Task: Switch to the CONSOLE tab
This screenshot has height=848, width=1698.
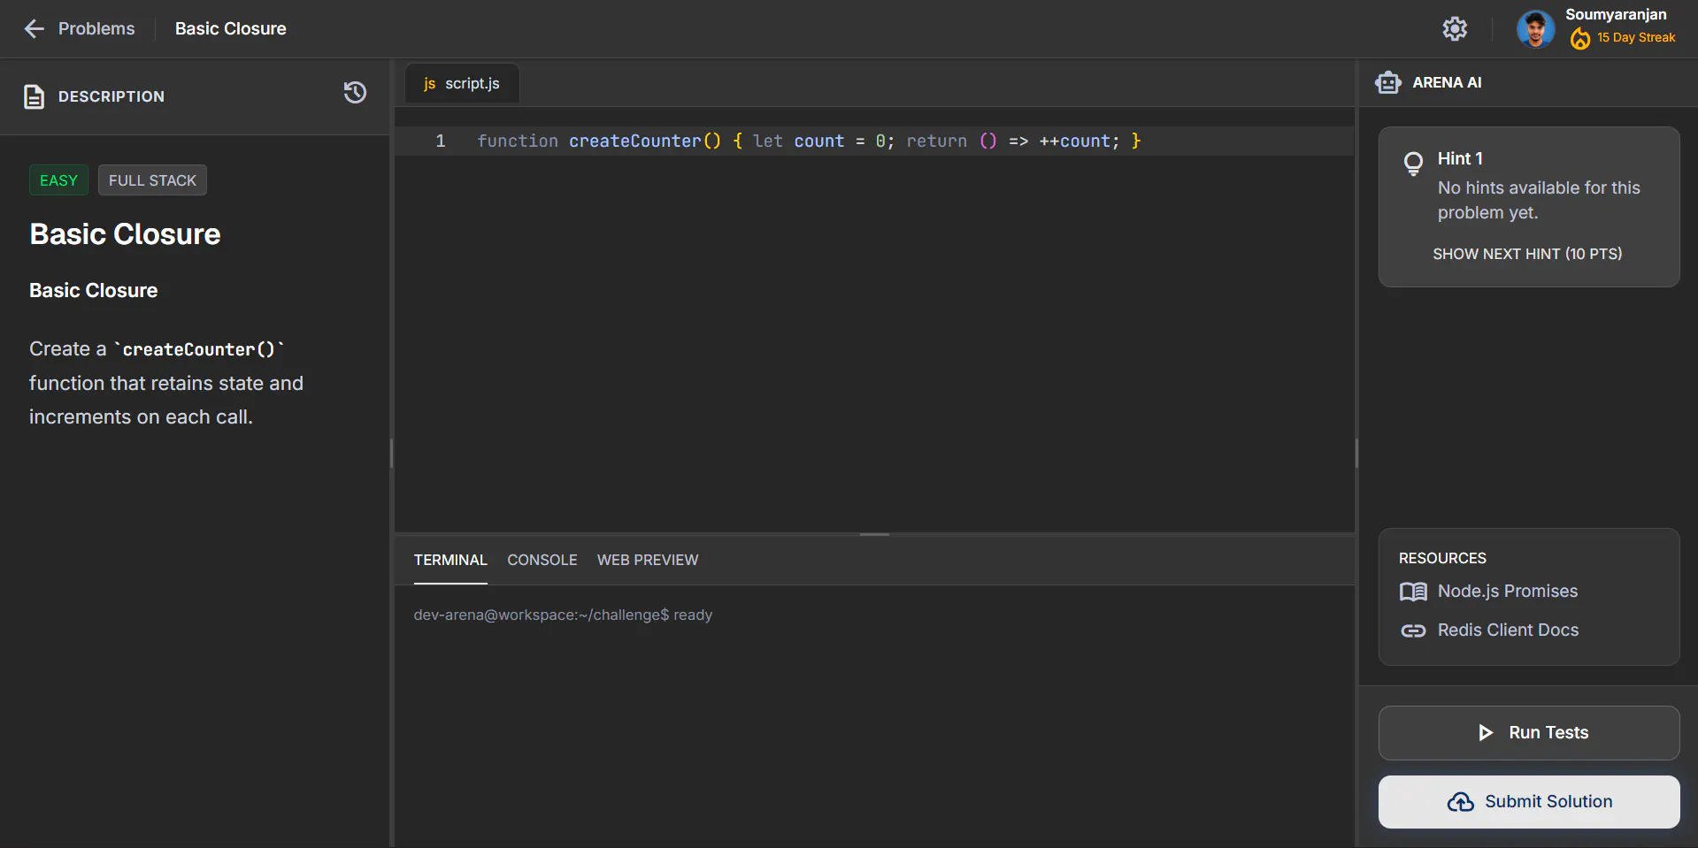Action: [x=542, y=560]
